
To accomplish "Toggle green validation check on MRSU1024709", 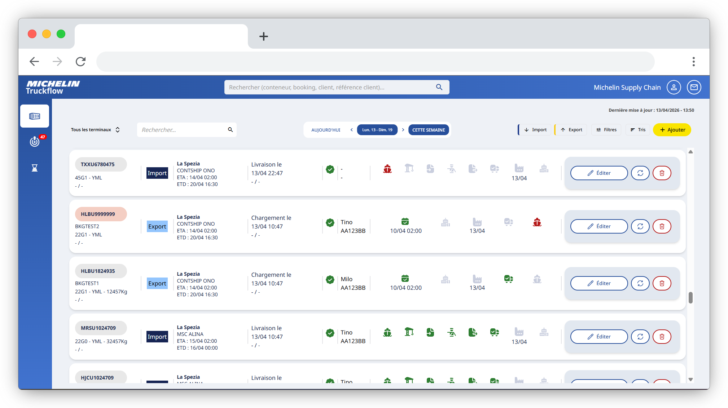I will click(330, 333).
